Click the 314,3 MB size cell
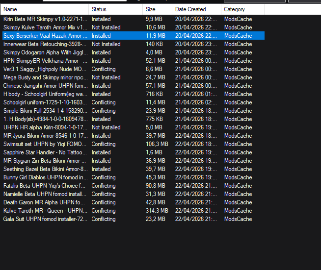The image size is (321, 270). (x=157, y=211)
